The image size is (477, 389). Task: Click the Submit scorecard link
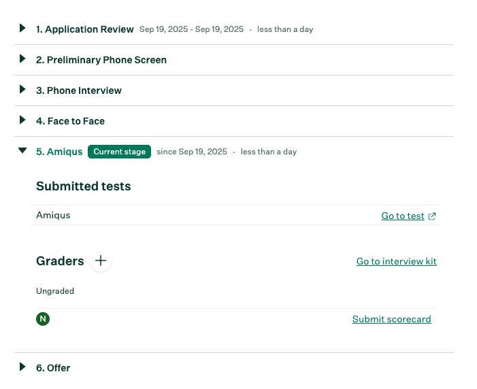point(391,319)
